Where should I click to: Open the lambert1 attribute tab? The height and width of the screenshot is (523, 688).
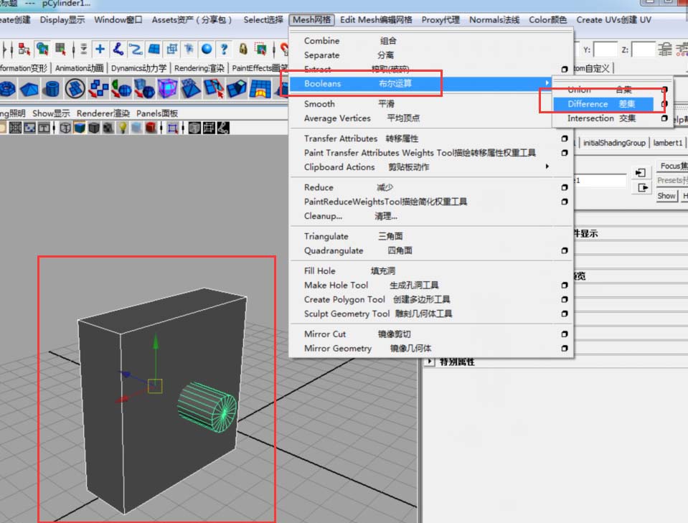667,143
